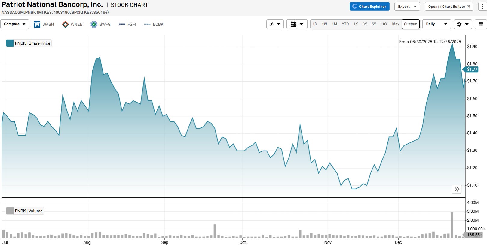Select the 5Y time range
This screenshot has height=245, width=487.
(374, 24)
